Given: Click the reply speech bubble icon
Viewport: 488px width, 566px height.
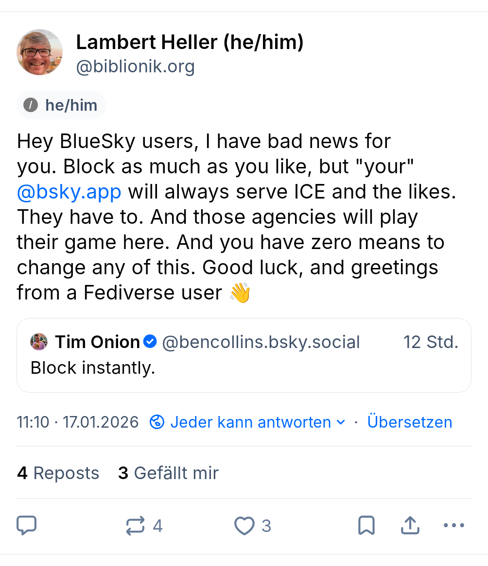Looking at the screenshot, I should point(27,525).
